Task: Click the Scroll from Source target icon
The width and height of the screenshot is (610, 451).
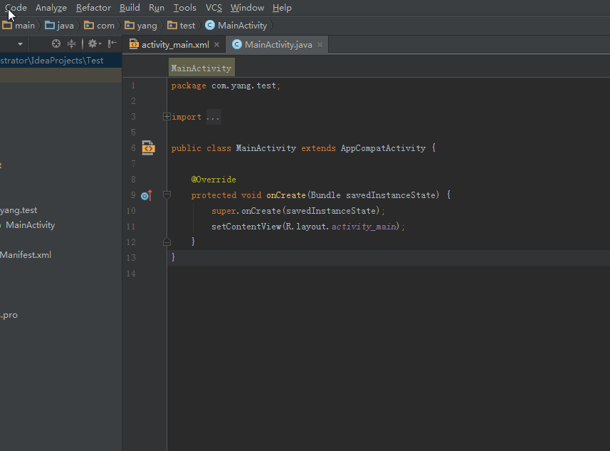Action: [x=55, y=43]
